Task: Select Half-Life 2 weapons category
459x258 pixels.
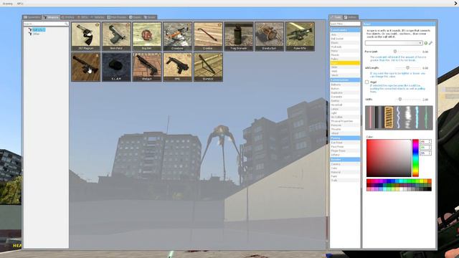Action: pos(39,30)
